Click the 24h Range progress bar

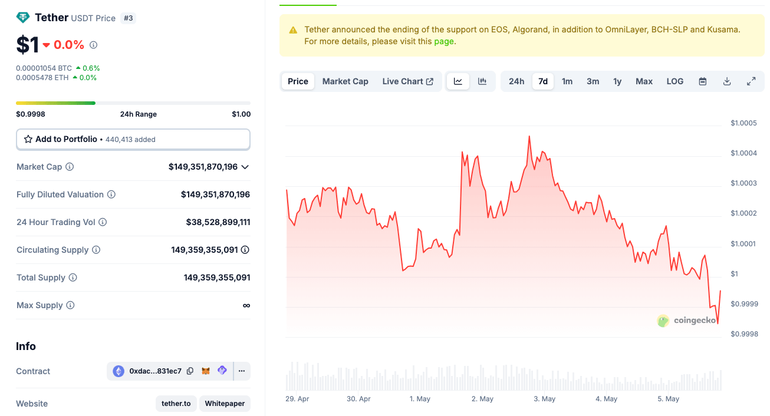point(133,103)
